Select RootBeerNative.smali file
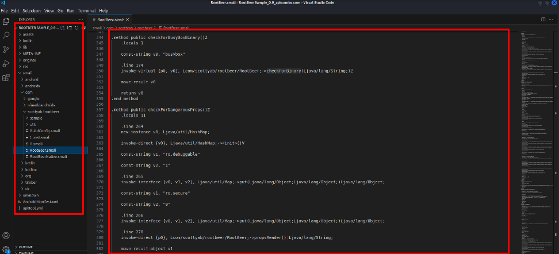 point(48,156)
